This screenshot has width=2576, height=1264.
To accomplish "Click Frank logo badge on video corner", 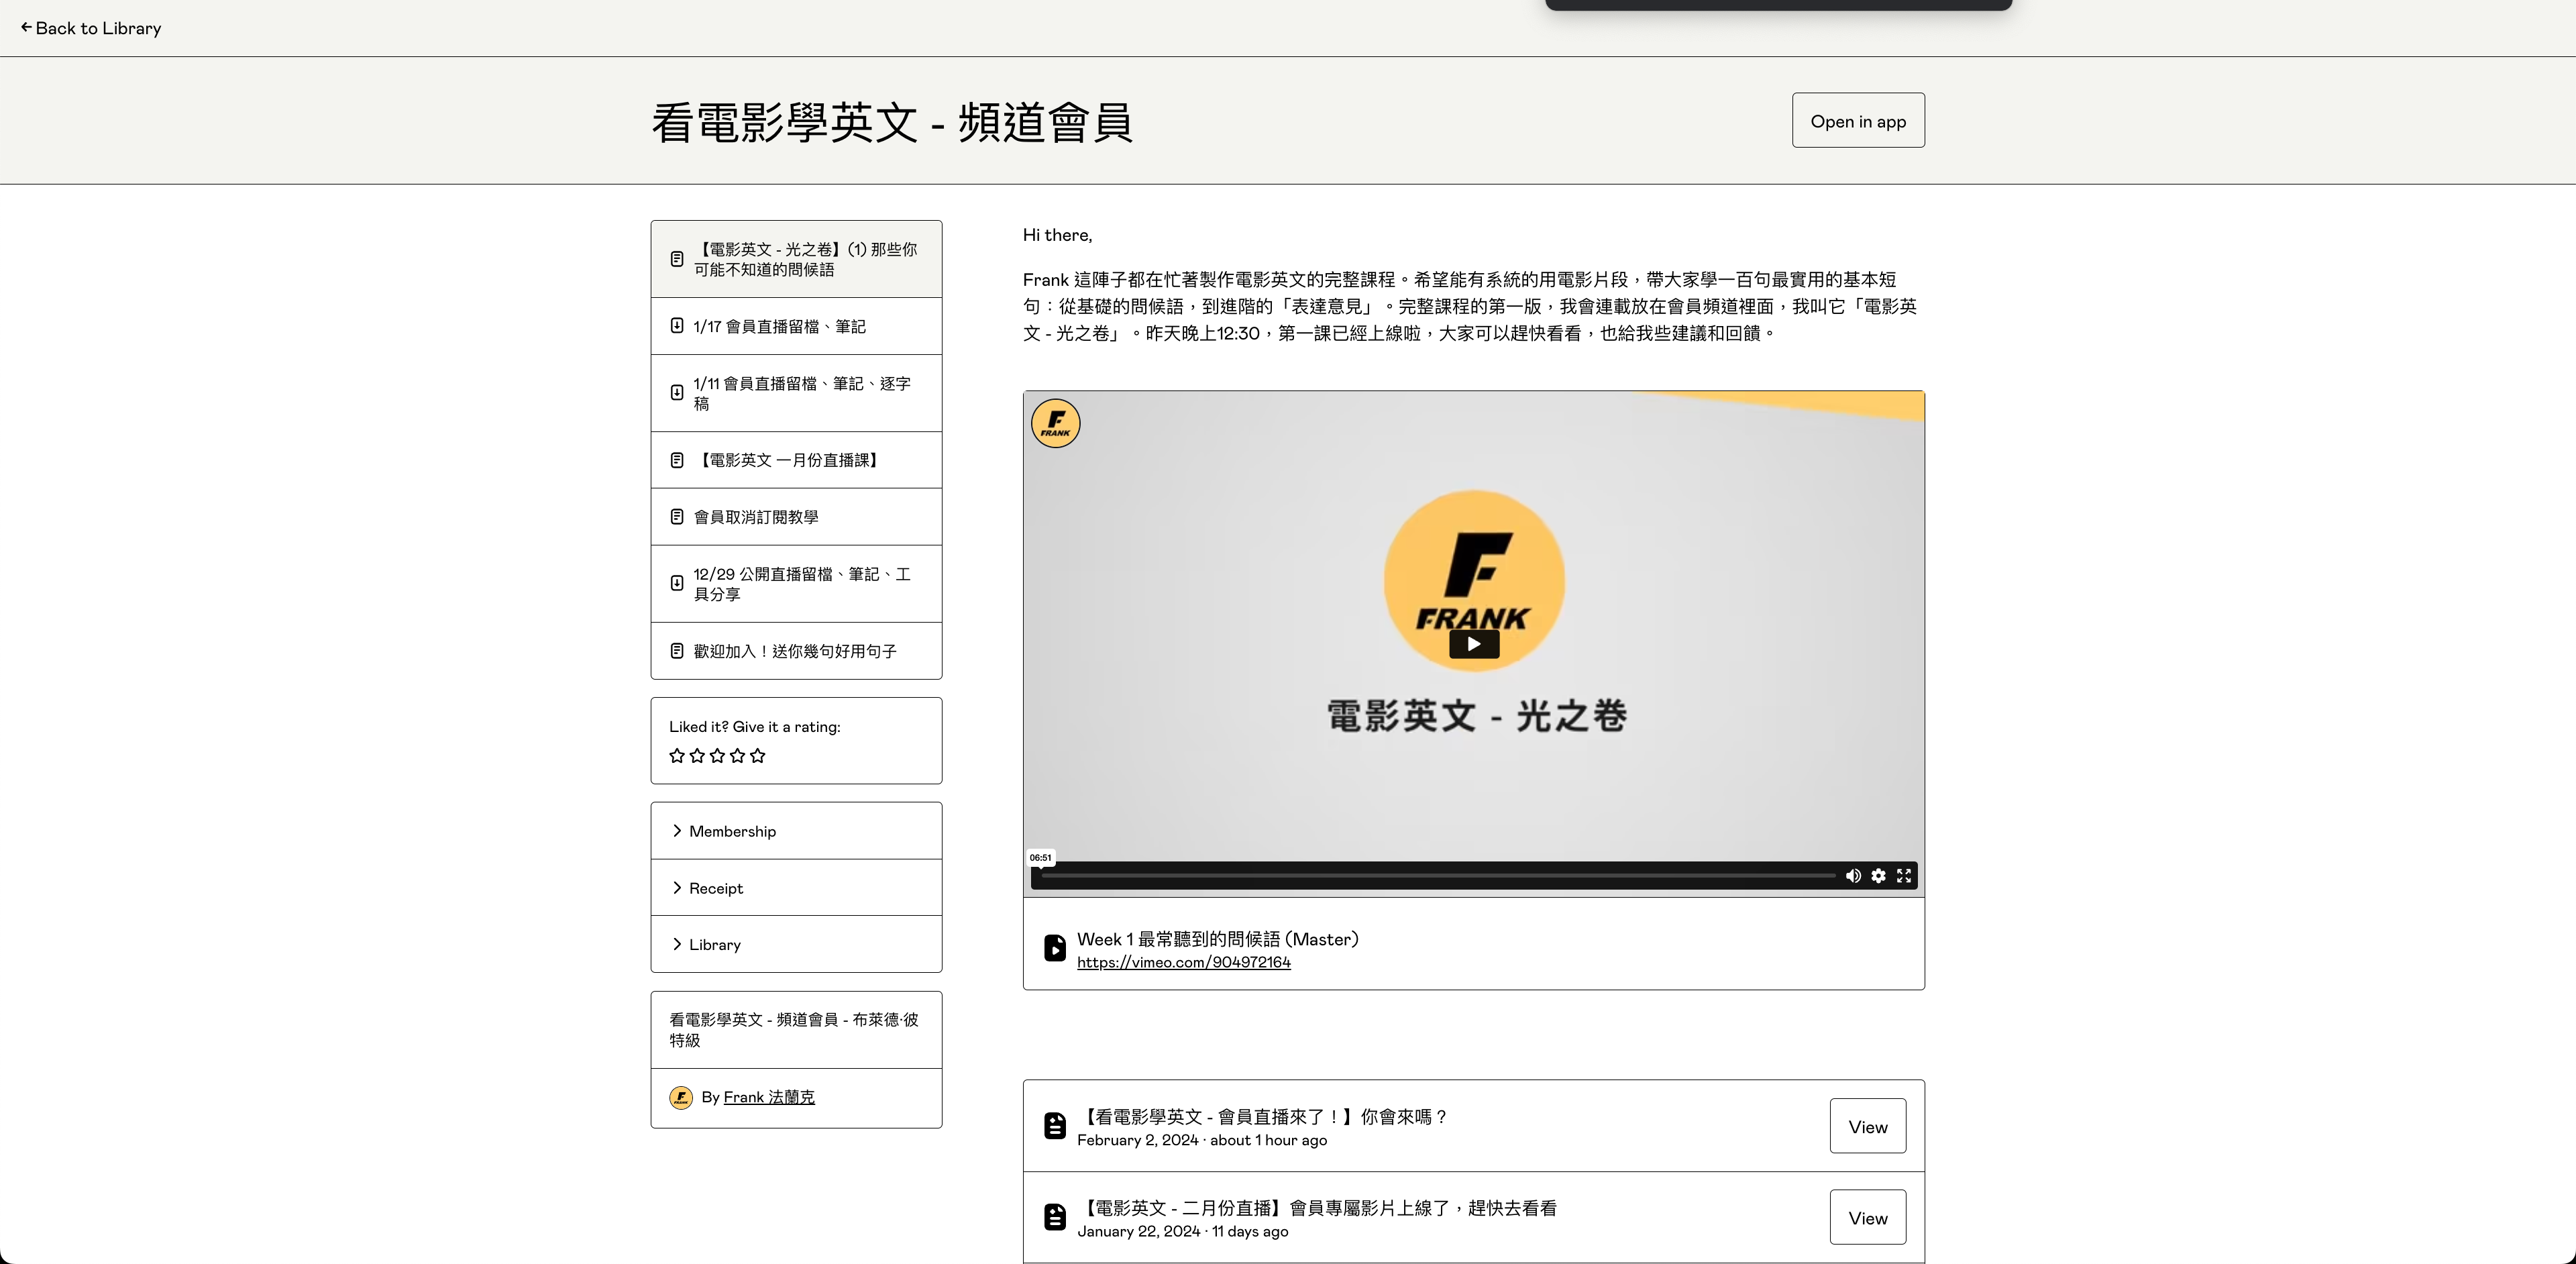I will 1055,424.
